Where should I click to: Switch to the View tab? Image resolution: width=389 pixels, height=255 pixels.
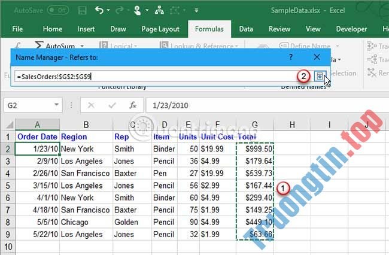tap(313, 29)
